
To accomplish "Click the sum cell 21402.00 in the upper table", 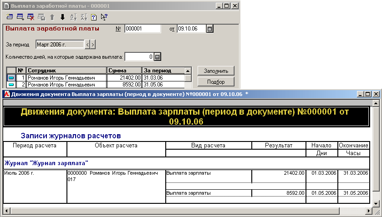I will pyautogui.click(x=124, y=78).
